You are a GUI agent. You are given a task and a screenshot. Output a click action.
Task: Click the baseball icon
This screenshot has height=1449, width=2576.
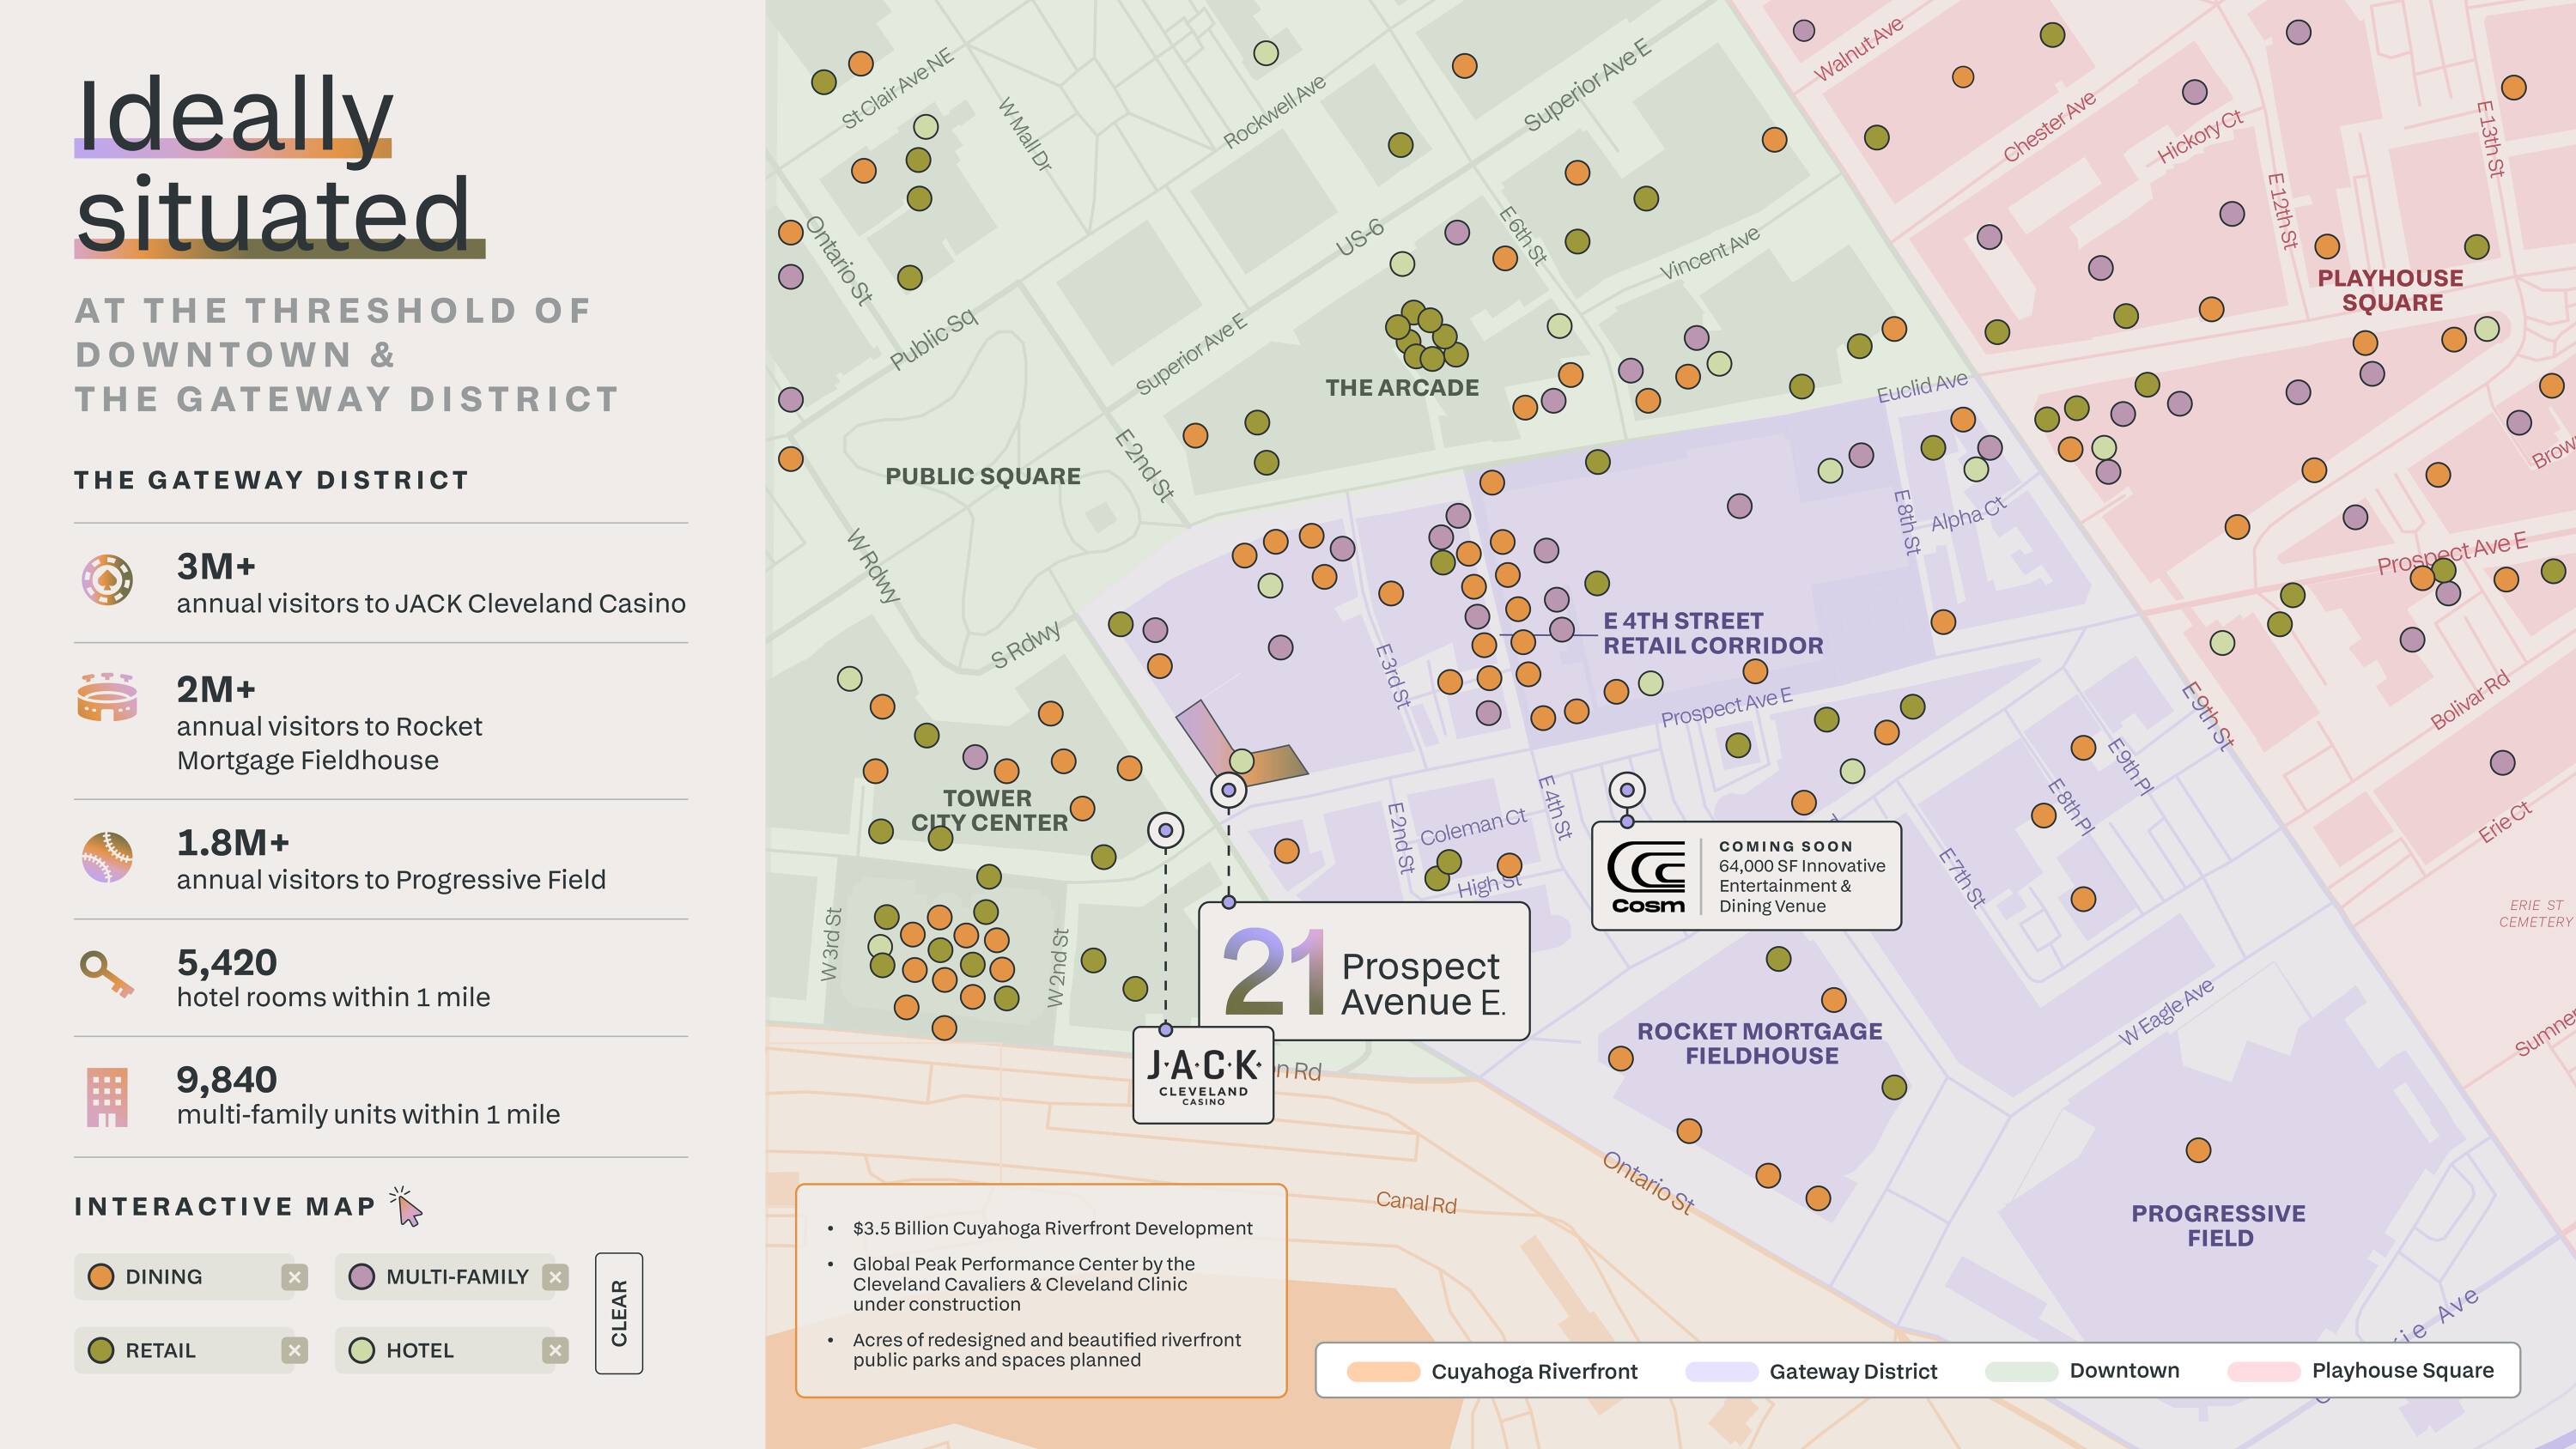[x=107, y=857]
